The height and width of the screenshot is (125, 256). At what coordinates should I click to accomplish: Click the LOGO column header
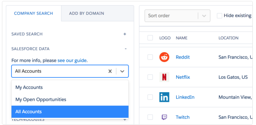165,38
